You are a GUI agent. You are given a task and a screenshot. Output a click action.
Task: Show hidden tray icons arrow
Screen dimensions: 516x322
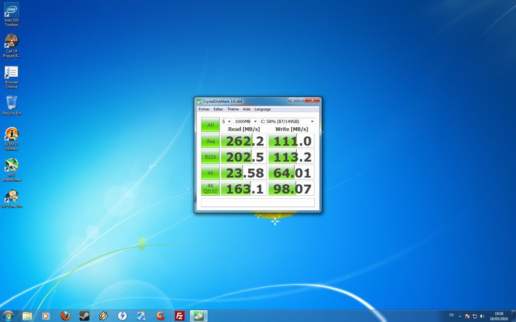click(460, 316)
